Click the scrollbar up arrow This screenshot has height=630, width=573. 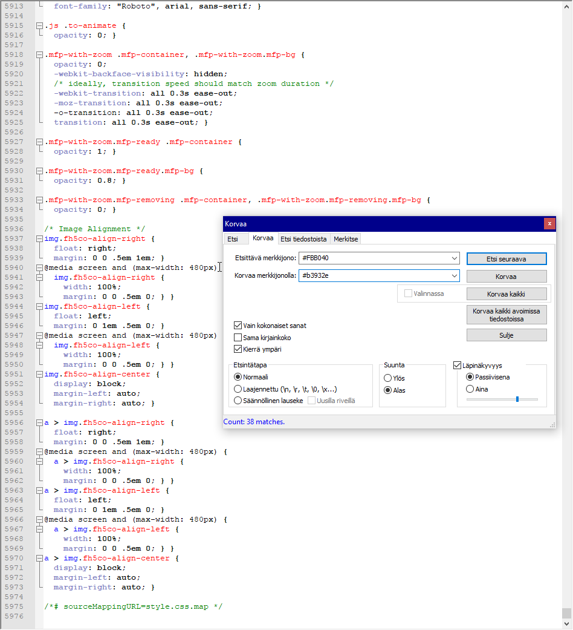[x=566, y=7]
